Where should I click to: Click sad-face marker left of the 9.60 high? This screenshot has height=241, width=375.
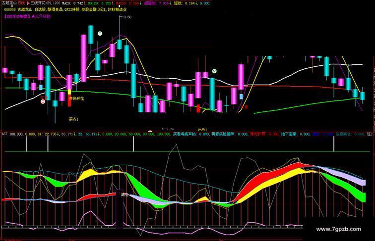coord(100,34)
